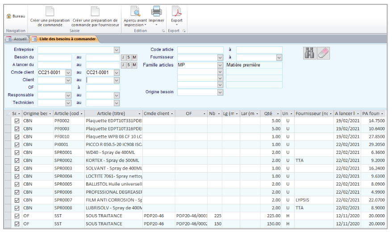Clear filters with the eraser icon
The height and width of the screenshot is (232, 392).
(323, 53)
